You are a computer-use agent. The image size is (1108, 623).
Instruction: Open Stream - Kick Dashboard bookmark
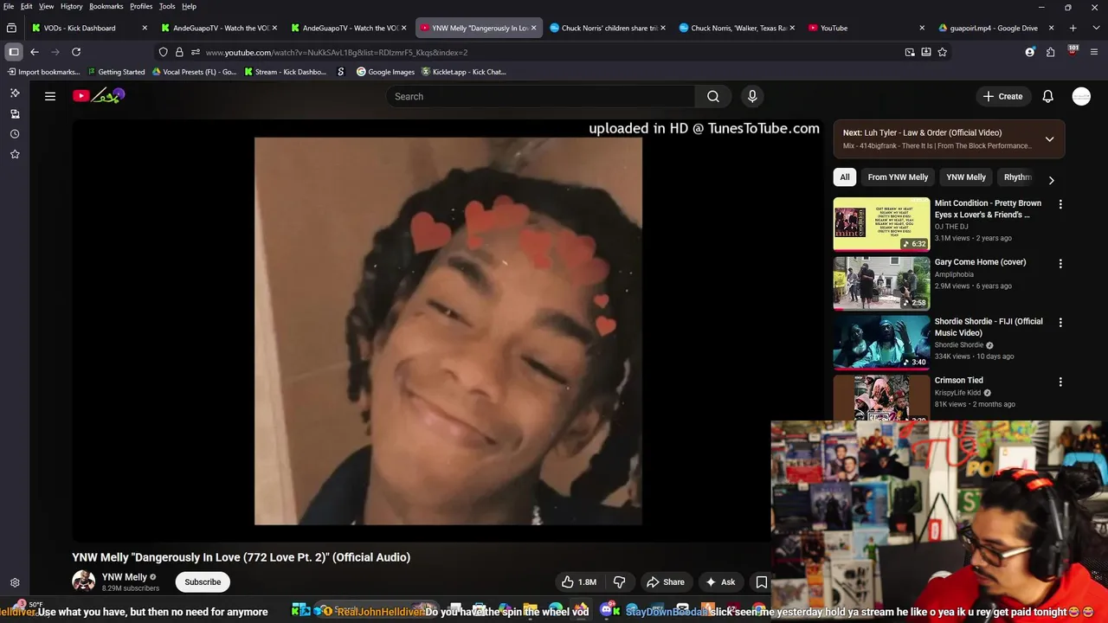coord(285,72)
